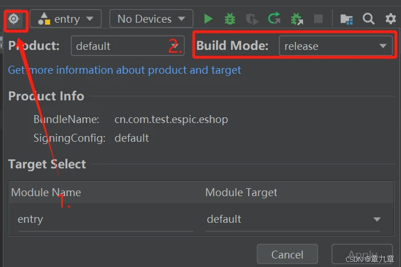Open the Build Mode release dropdown

pos(335,46)
